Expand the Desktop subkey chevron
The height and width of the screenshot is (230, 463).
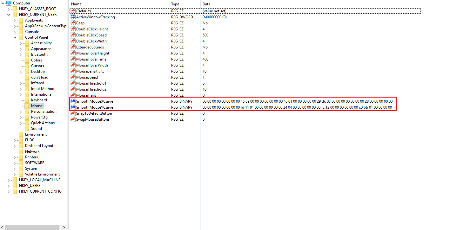click(20, 71)
